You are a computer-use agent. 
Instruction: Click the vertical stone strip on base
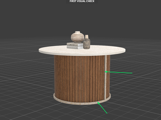[105, 77]
